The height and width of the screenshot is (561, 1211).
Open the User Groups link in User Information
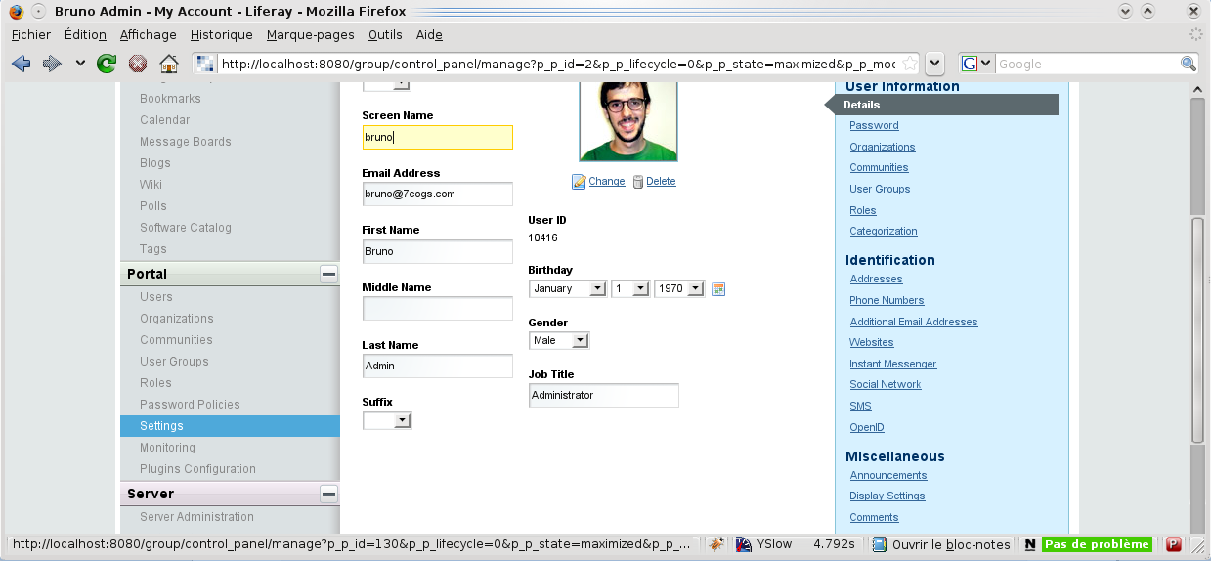point(880,189)
